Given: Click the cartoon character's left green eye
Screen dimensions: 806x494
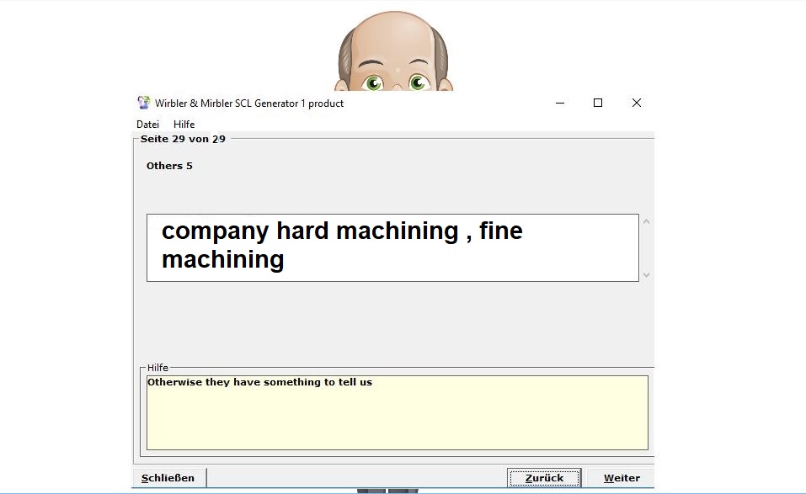Looking at the screenshot, I should [373, 82].
